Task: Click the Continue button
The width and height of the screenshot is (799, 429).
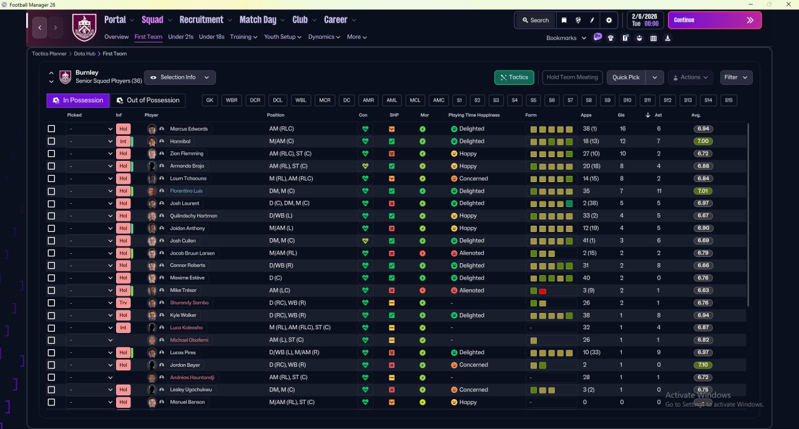Action: tap(715, 20)
